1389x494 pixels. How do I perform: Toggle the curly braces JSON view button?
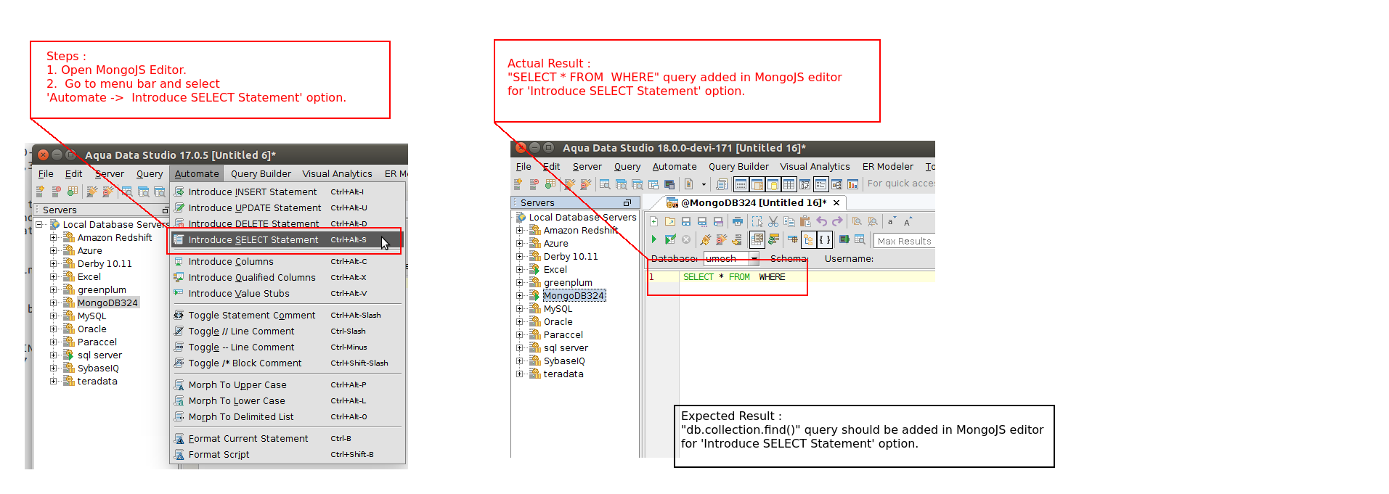(825, 239)
